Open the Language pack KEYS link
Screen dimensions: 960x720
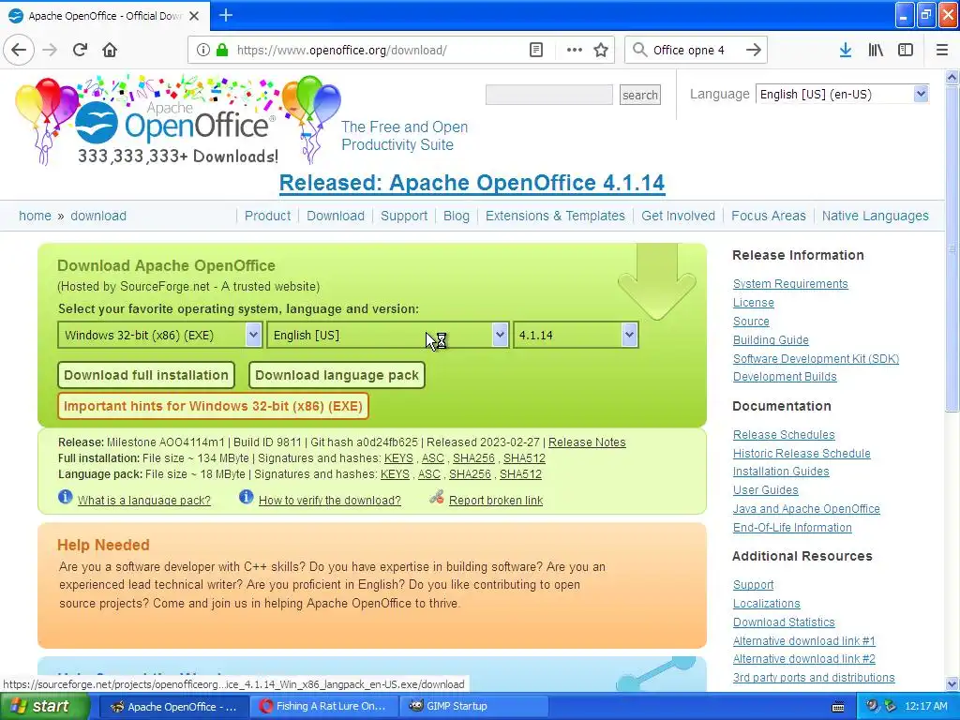395,473
